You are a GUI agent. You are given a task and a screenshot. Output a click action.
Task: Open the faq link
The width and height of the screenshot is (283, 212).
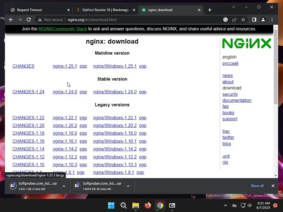pyautogui.click(x=226, y=107)
